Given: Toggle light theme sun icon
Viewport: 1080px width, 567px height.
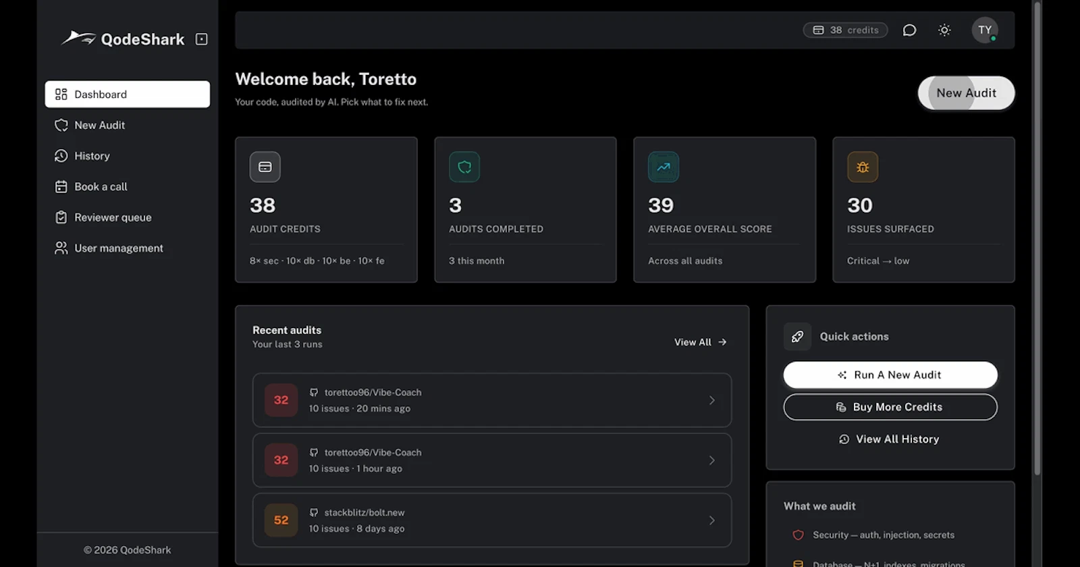Looking at the screenshot, I should tap(944, 30).
